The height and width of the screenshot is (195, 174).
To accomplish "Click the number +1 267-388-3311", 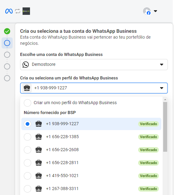I will coord(62,189).
